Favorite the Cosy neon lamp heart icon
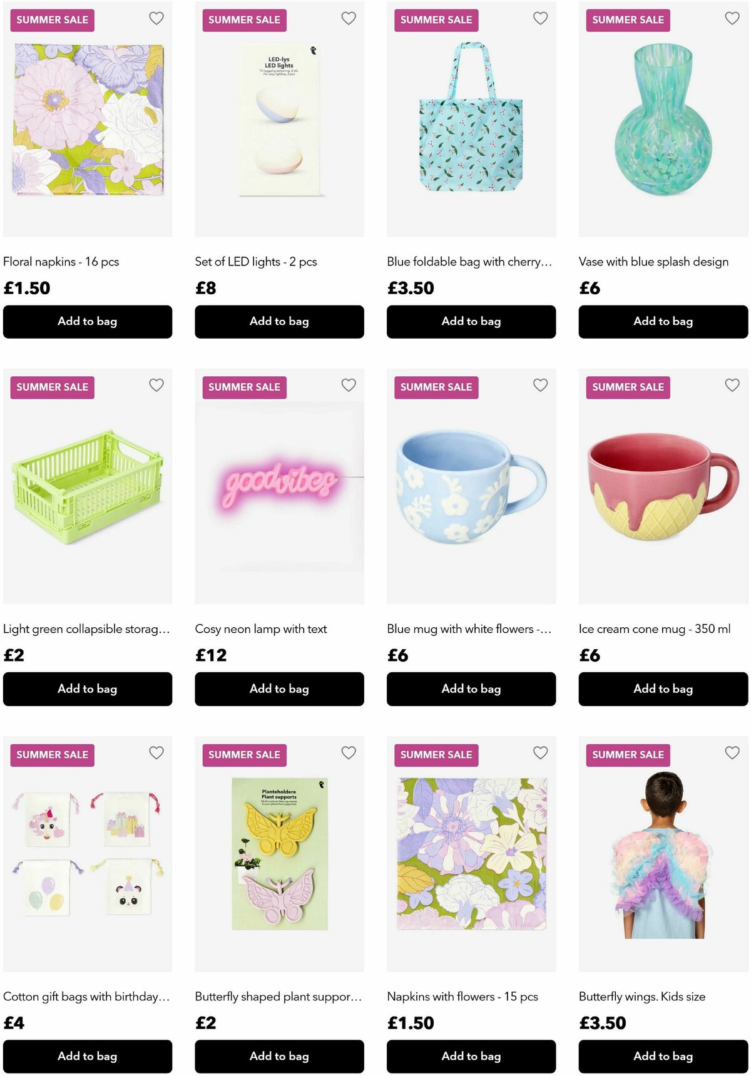 point(349,385)
